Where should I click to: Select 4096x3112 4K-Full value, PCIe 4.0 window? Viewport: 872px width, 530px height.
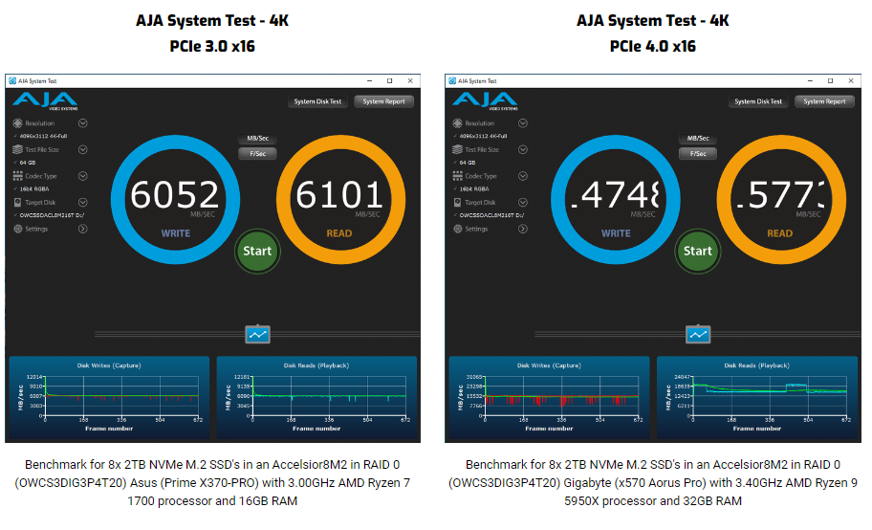coord(483,136)
